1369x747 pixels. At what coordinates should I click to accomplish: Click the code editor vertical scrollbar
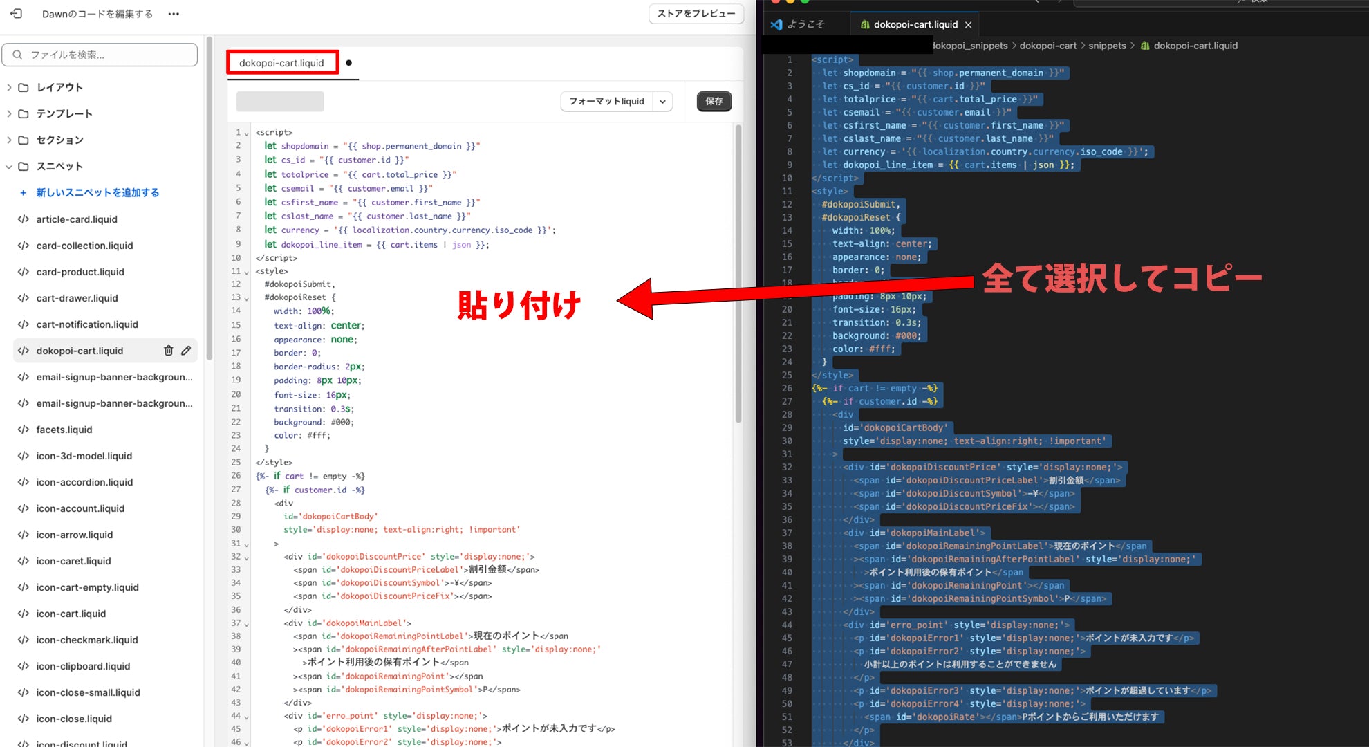click(738, 273)
